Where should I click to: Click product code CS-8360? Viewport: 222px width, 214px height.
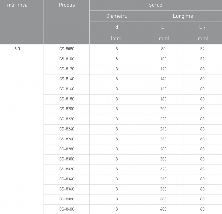(x=67, y=189)
